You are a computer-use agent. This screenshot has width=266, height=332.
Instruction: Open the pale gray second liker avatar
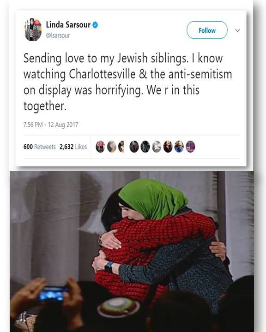pos(112,147)
